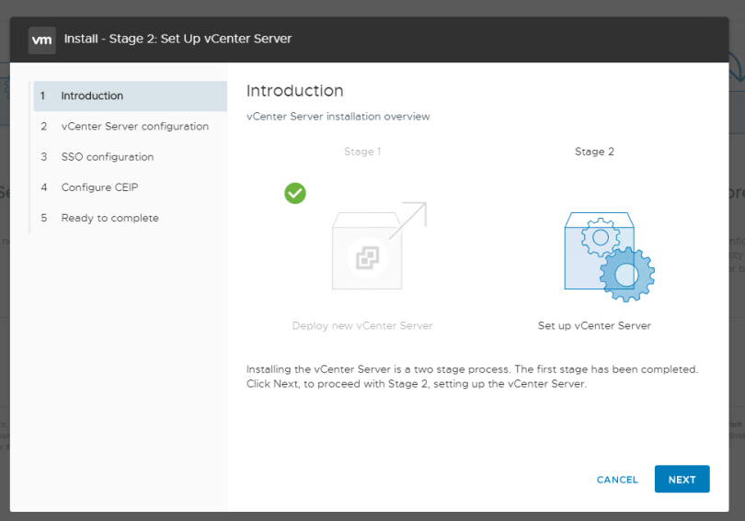Click the diagonal arrow on Stage 1 graphic

coord(408,221)
